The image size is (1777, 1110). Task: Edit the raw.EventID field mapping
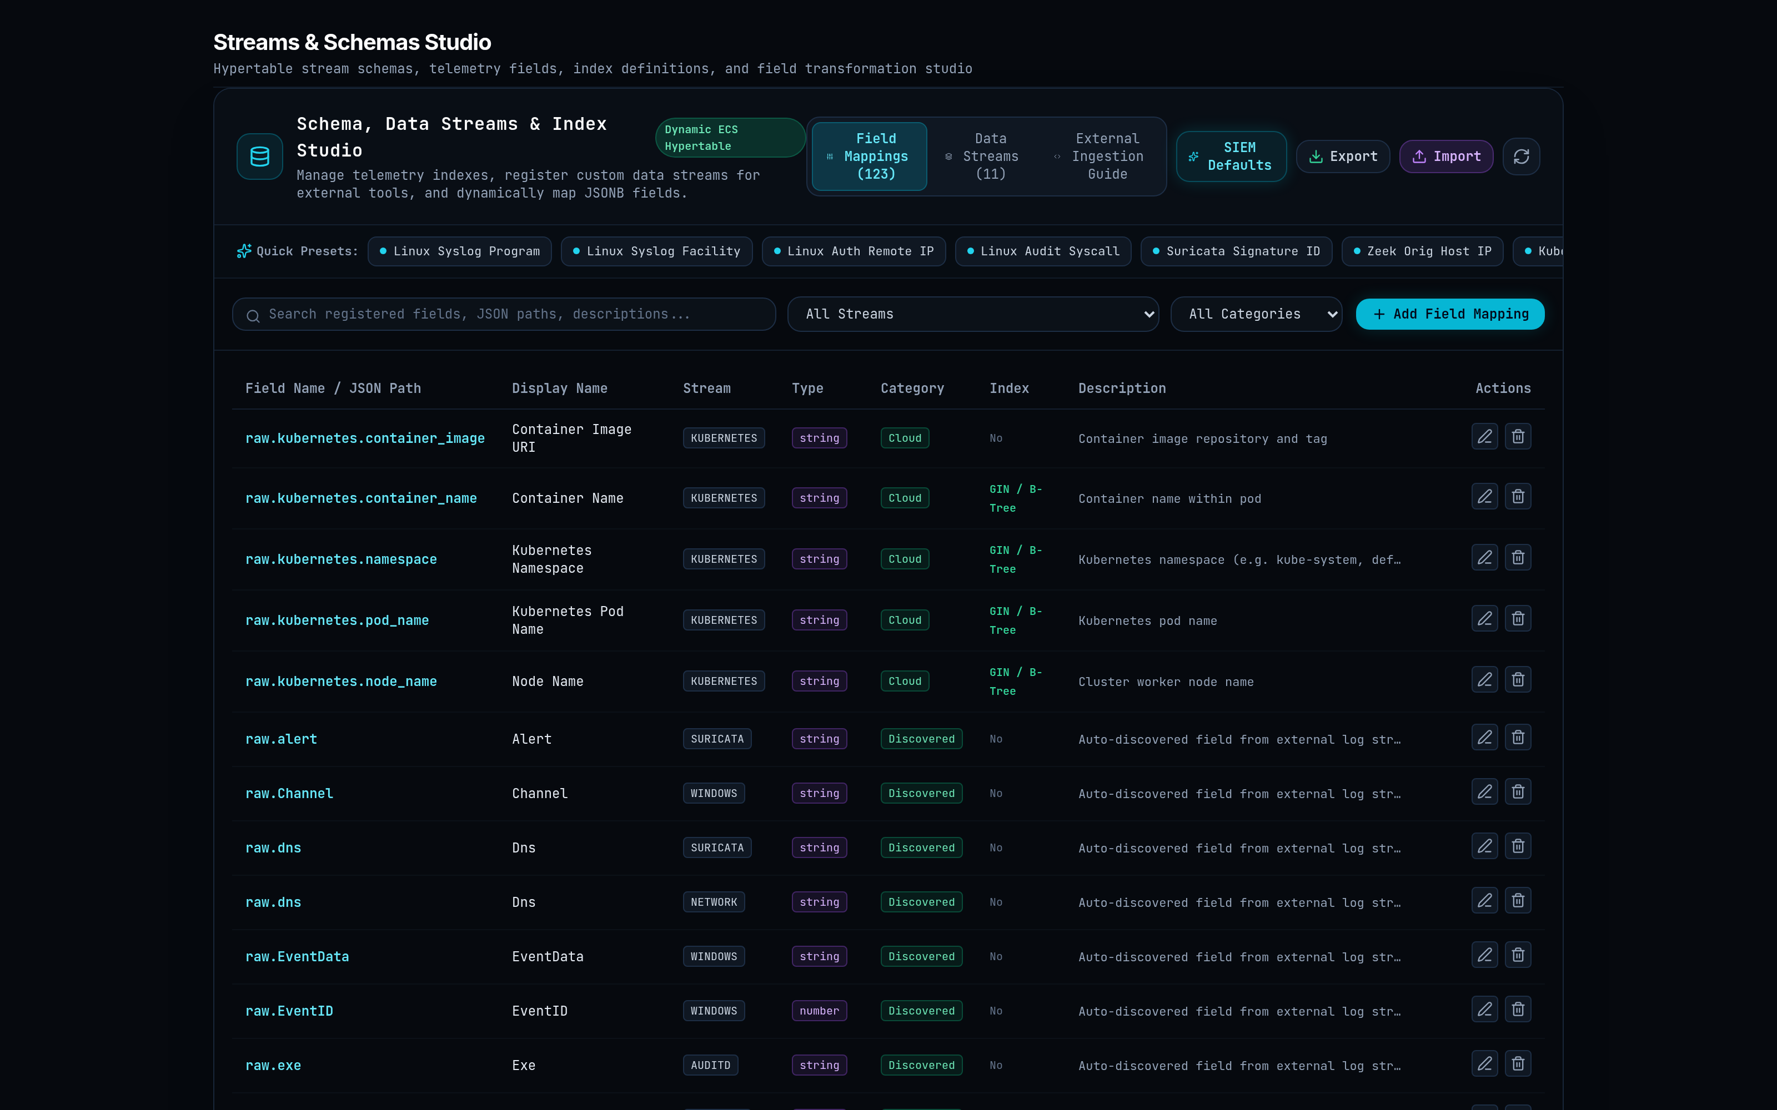point(1484,1010)
